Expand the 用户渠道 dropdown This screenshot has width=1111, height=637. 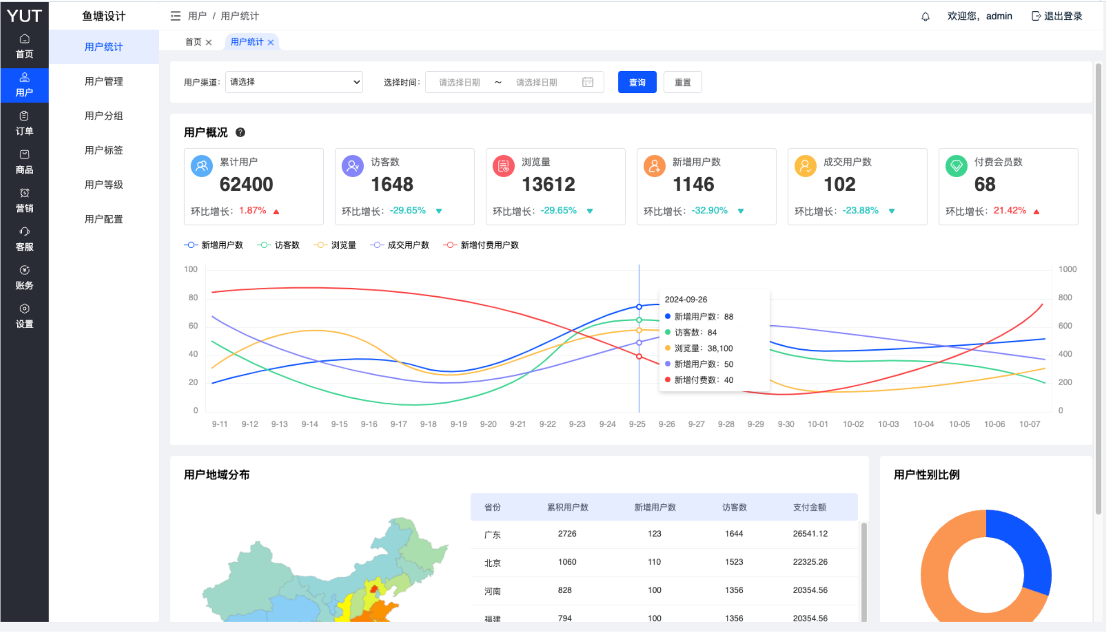294,82
